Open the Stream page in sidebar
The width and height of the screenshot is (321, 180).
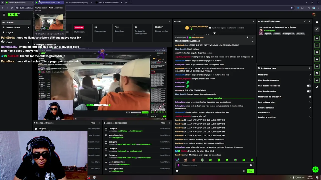click(16, 22)
